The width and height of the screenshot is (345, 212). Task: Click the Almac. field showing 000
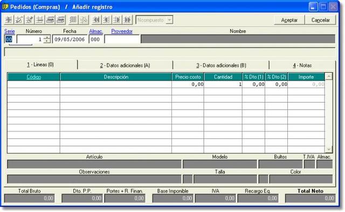coord(96,39)
